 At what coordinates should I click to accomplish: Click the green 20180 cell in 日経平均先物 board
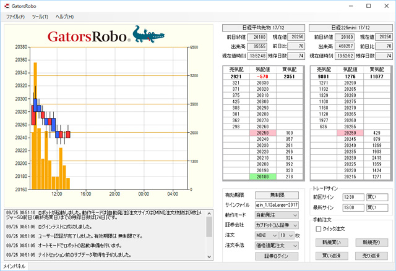tap(263, 177)
